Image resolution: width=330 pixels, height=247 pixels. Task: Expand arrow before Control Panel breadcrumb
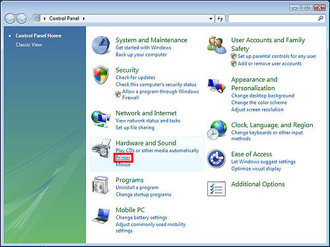(45, 18)
